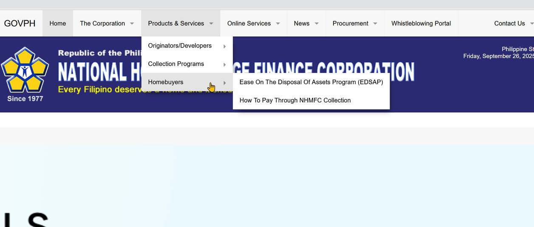Select the Procurement menu label
534x227 pixels.
pos(350,23)
